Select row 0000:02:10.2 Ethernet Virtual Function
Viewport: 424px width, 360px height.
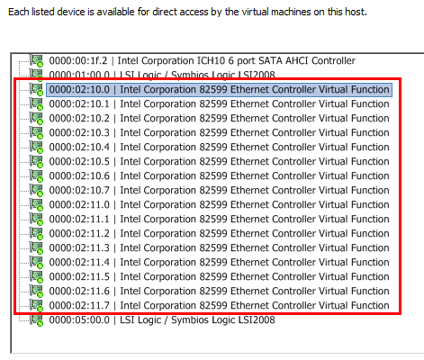tap(219, 118)
